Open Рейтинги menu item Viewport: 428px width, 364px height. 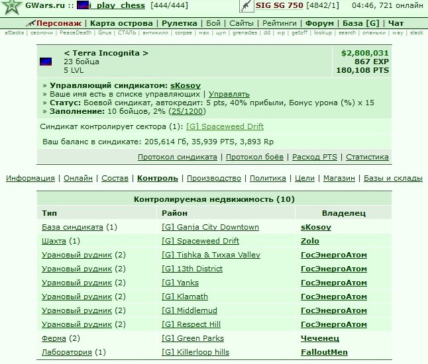coord(280,23)
